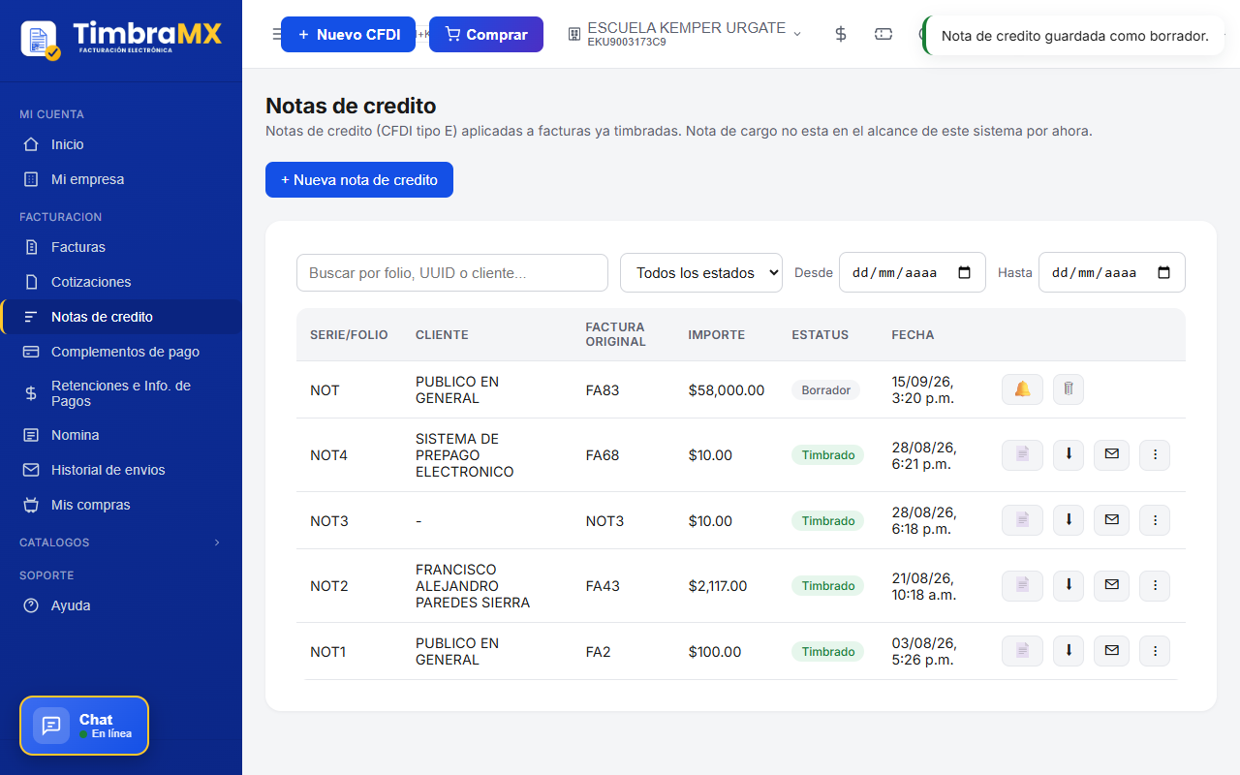
Task: Click the Nuevo CFDI button
Action: click(348, 34)
